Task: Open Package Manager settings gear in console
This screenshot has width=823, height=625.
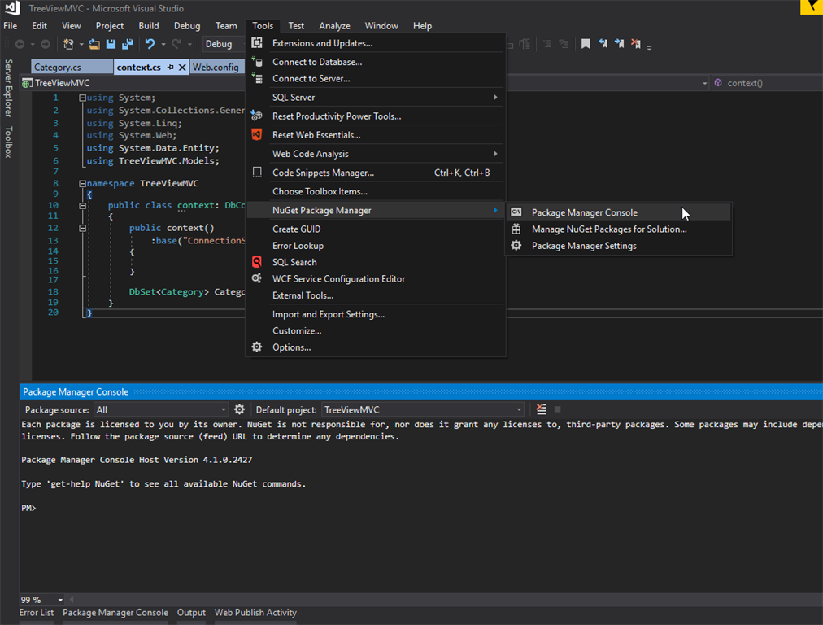Action: coord(239,409)
